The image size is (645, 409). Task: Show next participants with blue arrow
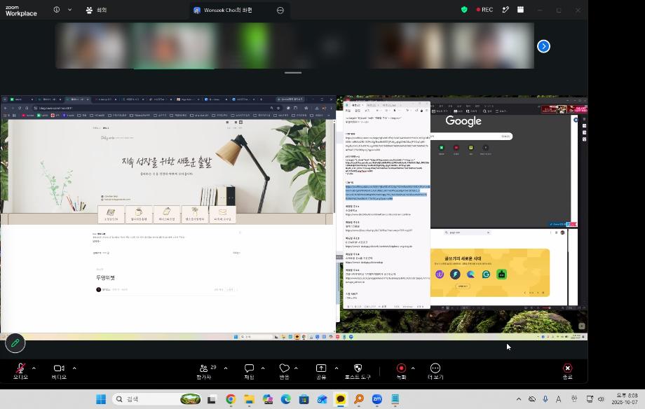(543, 46)
